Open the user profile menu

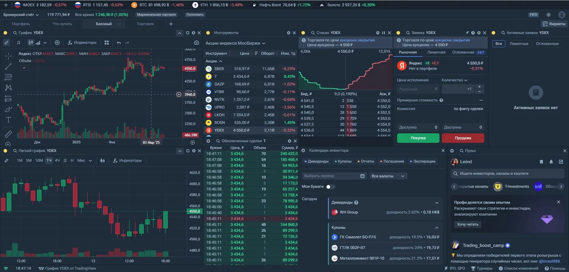click(562, 14)
